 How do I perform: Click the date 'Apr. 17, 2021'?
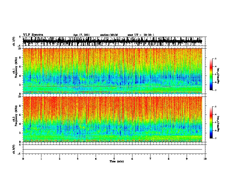(x=81, y=35)
